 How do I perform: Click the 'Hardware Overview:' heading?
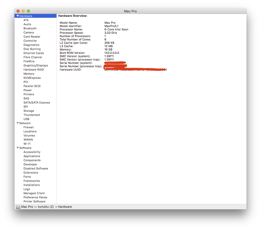point(73,16)
